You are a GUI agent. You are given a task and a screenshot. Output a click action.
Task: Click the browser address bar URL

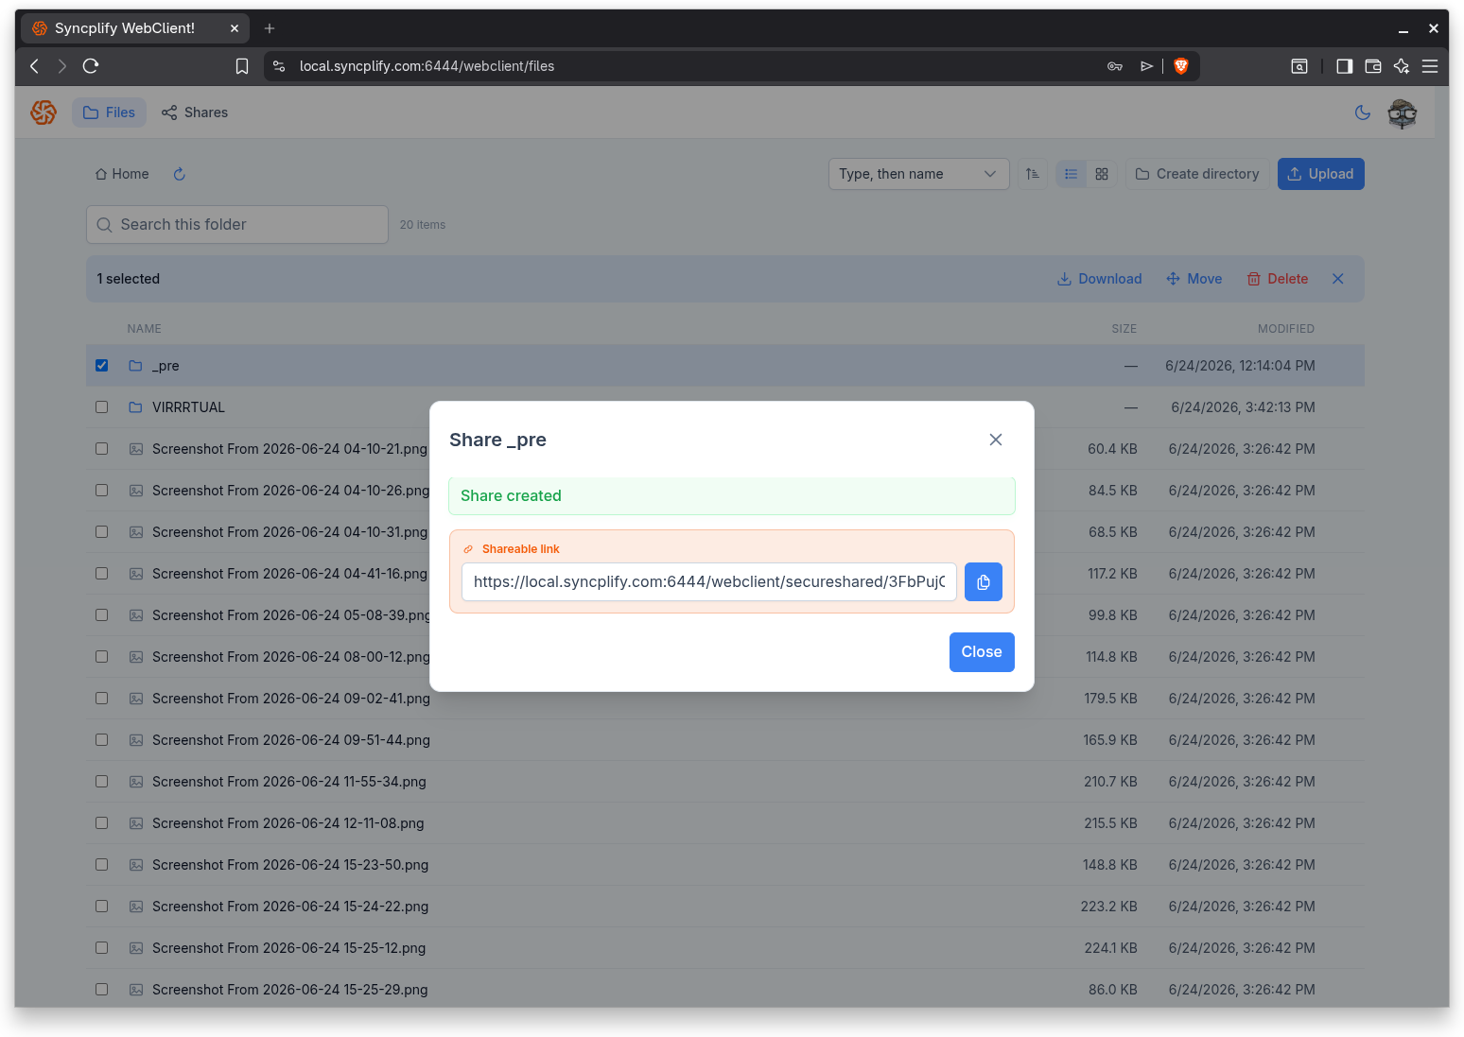point(427,66)
